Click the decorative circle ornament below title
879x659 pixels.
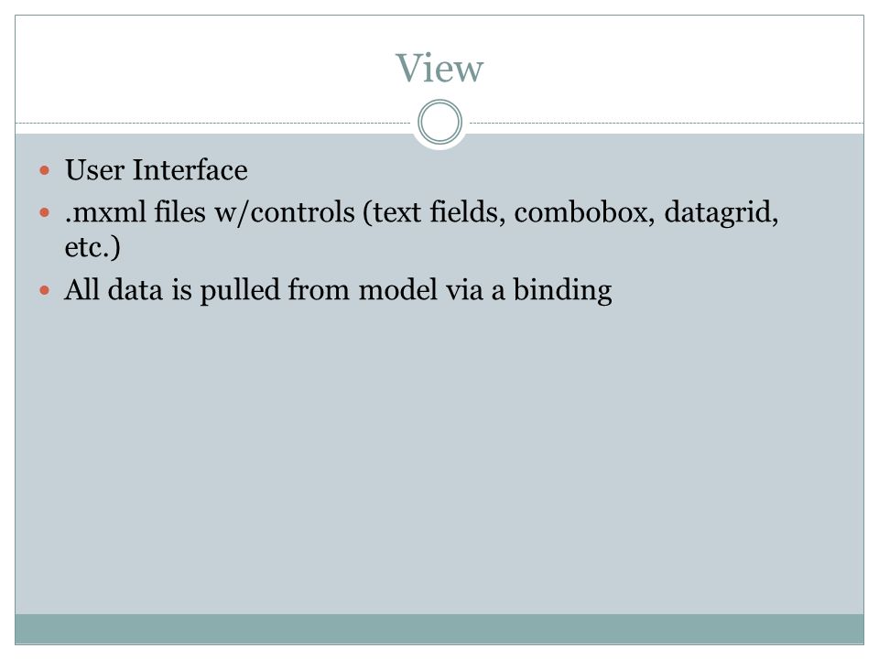click(x=440, y=122)
